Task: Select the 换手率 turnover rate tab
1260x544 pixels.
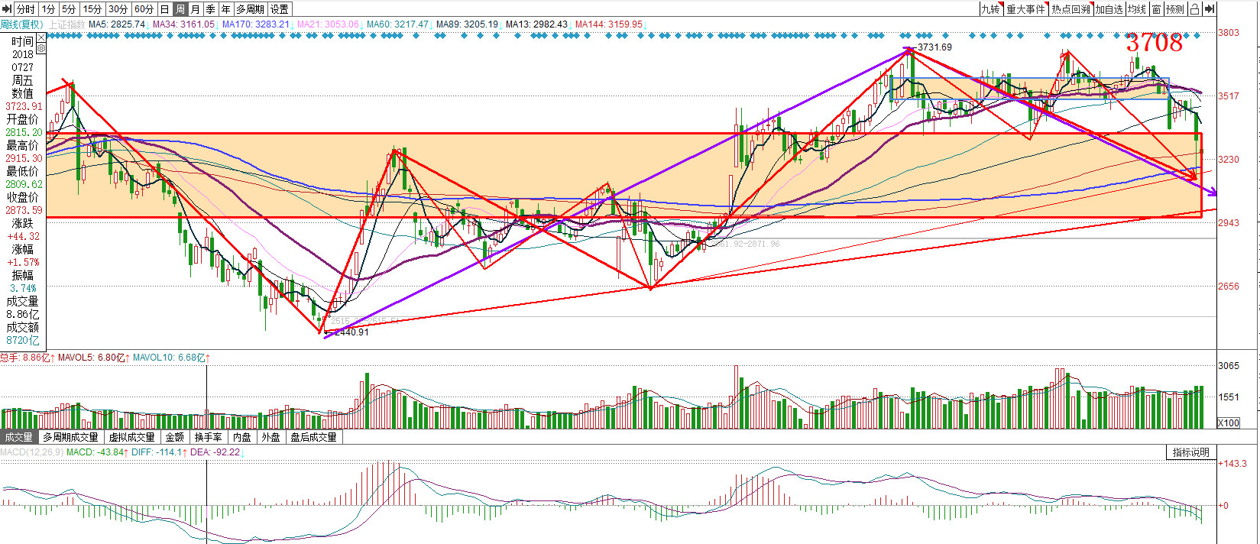Action: coord(208,437)
